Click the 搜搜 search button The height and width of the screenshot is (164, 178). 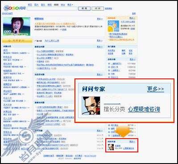pos(84,8)
